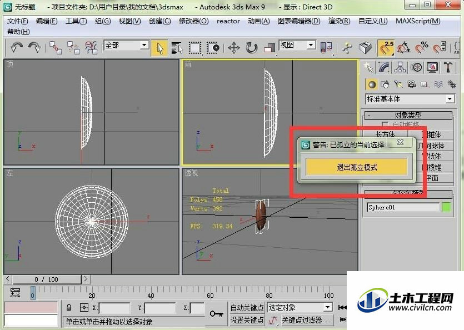The width and height of the screenshot is (464, 330).
Task: Enable the 自动栅格 checkbox
Action: point(385,124)
